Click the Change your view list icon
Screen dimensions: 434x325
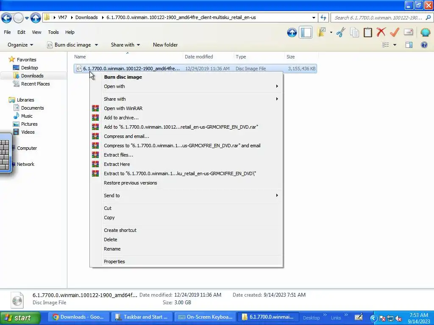click(386, 45)
